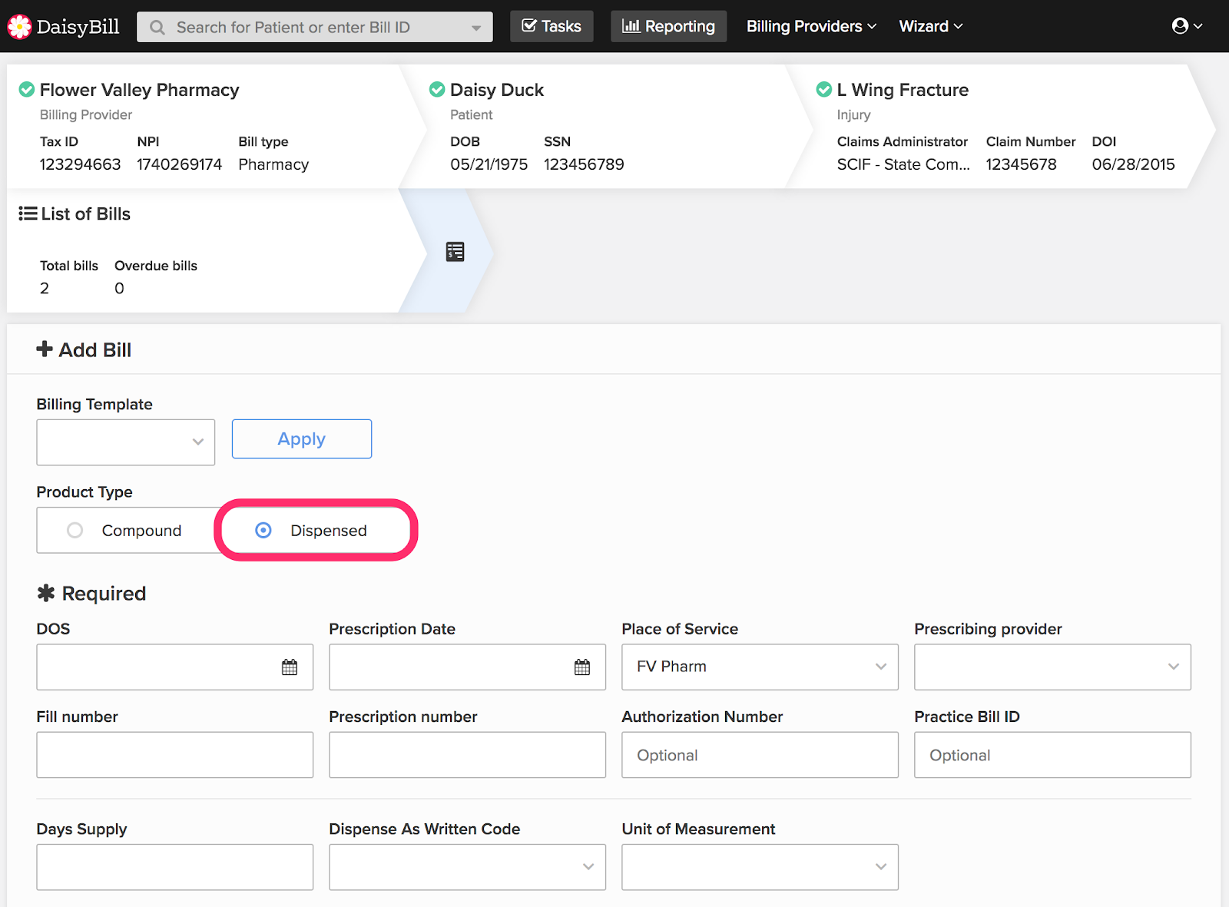Open the Dispense As Written Code dropdown
This screenshot has width=1229, height=907.
[467, 867]
